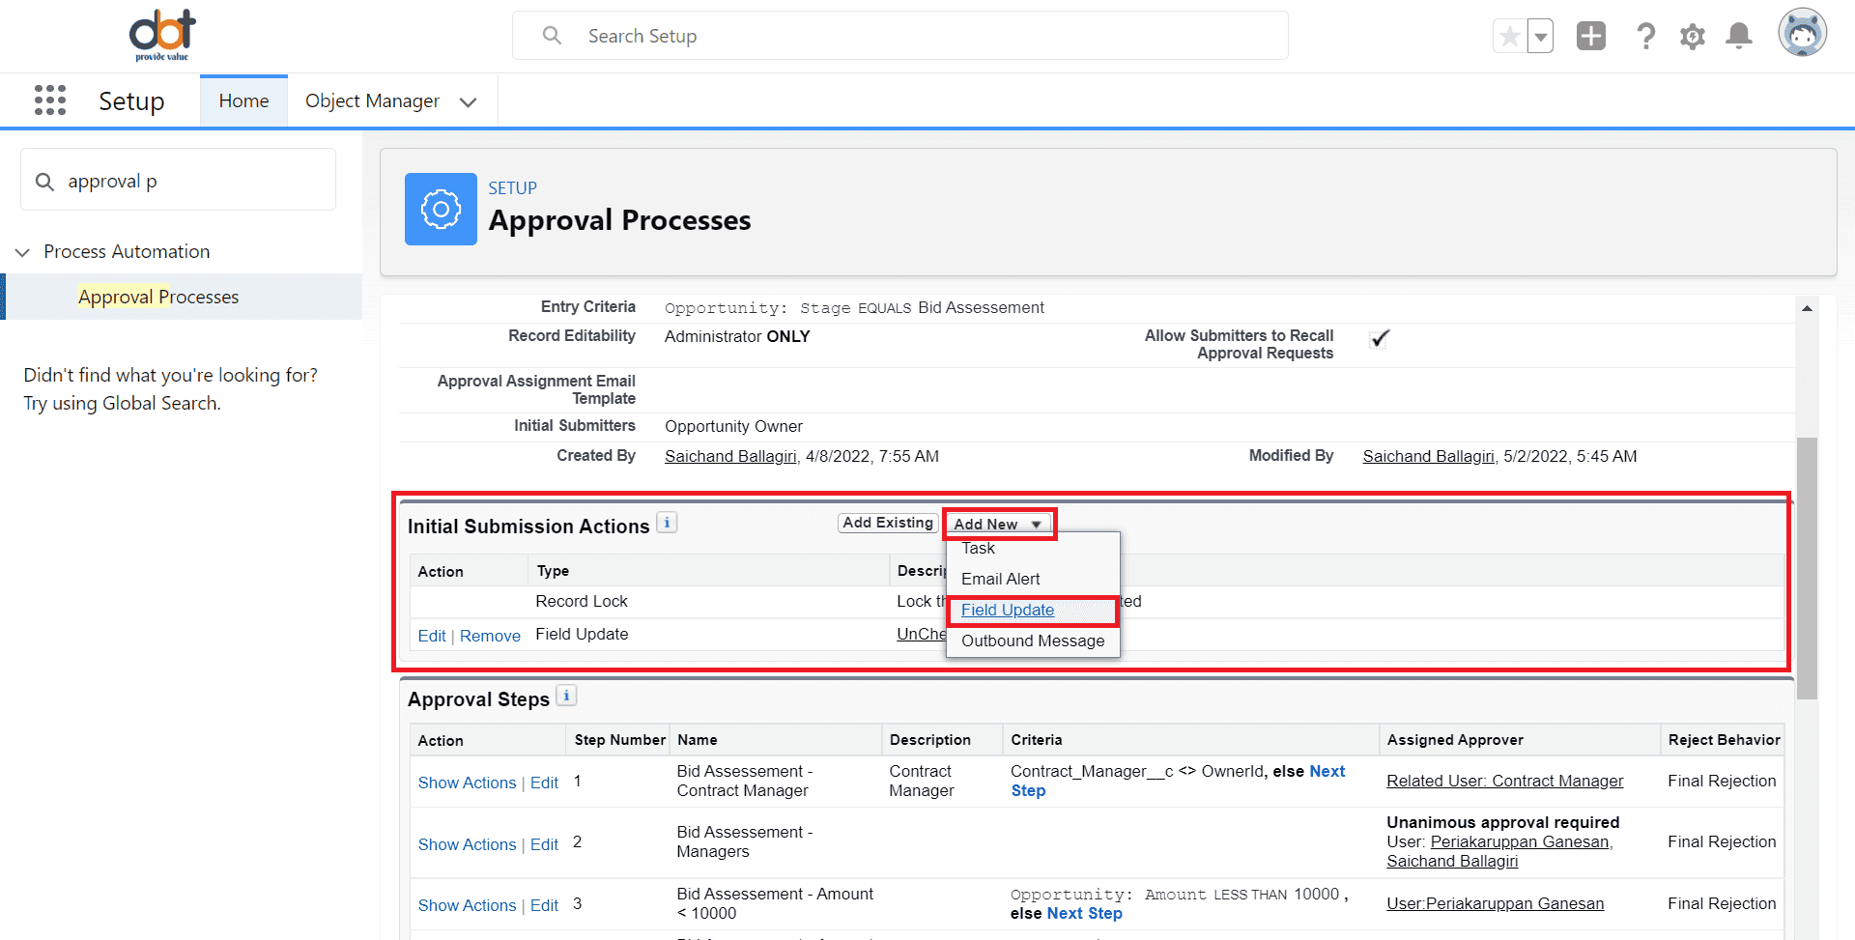The width and height of the screenshot is (1855, 940).
Task: Show Actions for step 1
Action: pos(467,783)
